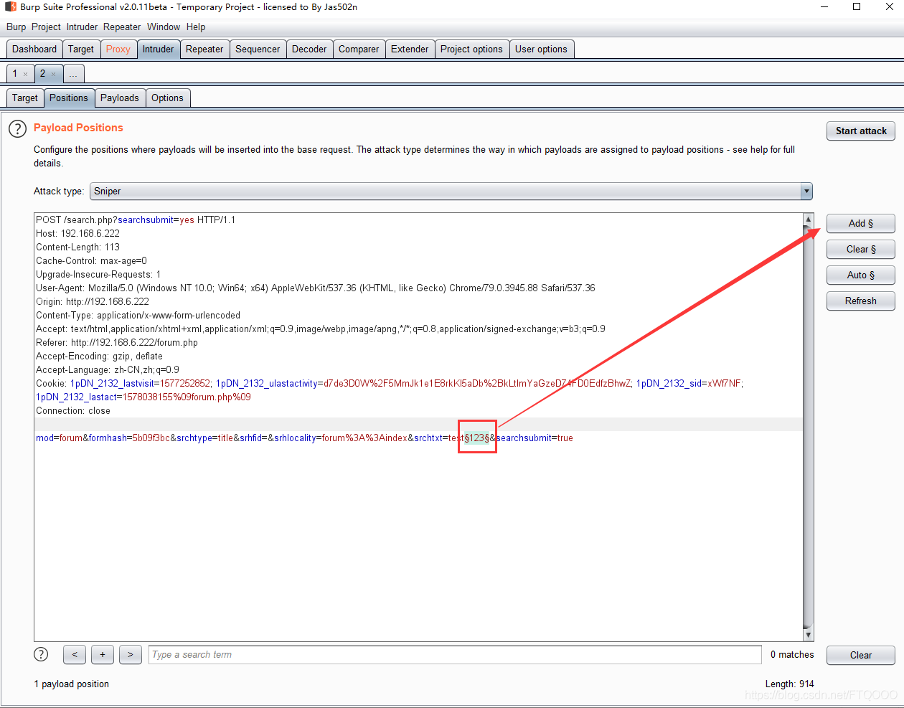Switch to the Comparer tab

tap(359, 49)
